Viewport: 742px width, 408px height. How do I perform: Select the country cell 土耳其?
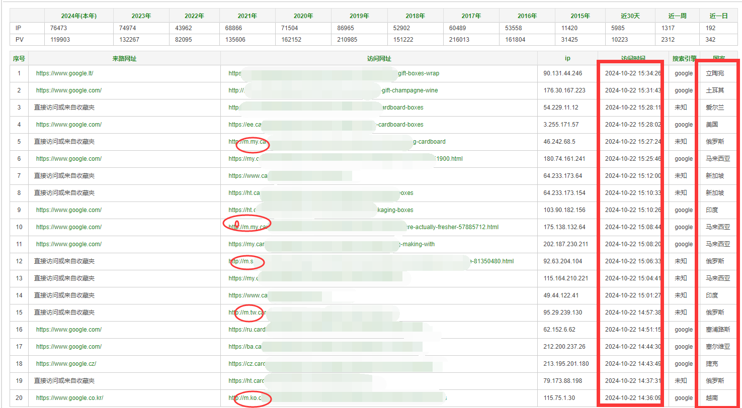pos(715,90)
